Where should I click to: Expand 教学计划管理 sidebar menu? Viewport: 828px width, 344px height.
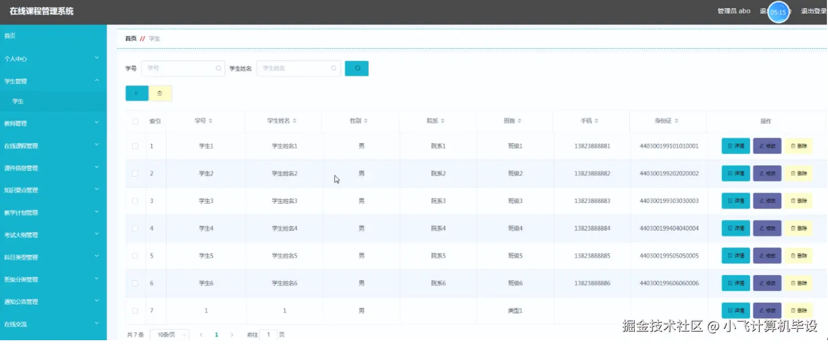[x=53, y=213]
